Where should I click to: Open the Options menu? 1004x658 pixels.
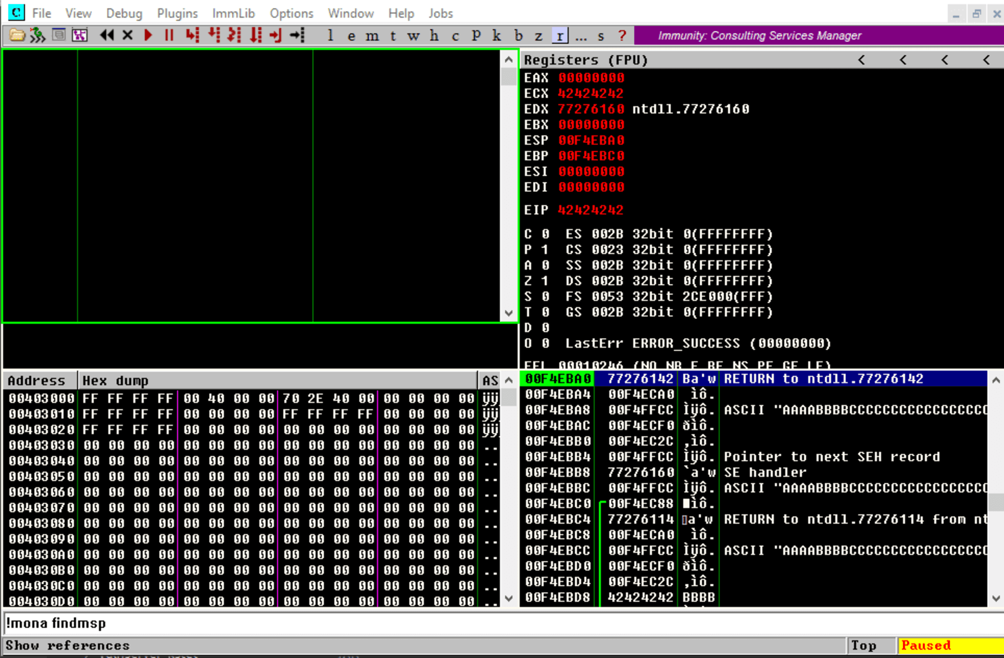click(x=291, y=13)
